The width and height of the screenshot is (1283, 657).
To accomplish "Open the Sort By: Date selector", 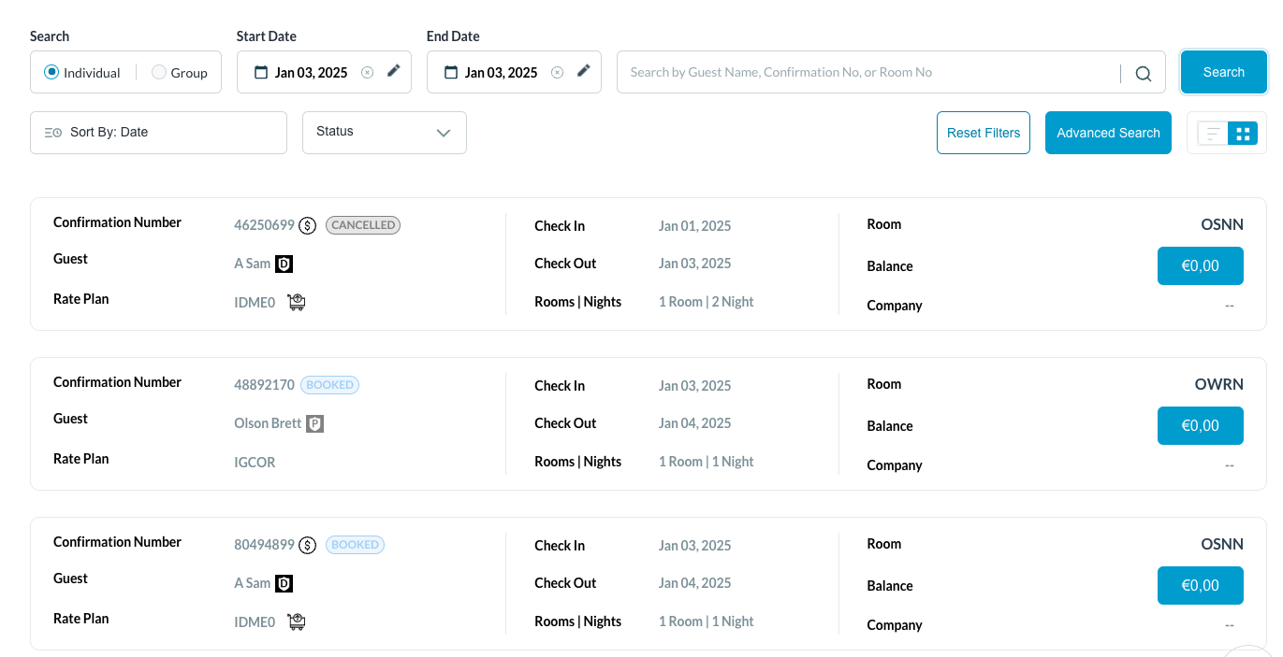I will [x=158, y=132].
